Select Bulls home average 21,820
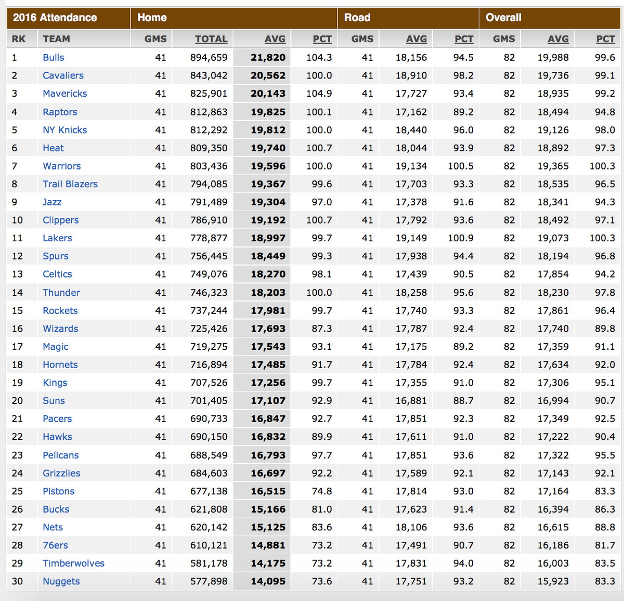Screen dimensions: 624x601 click(x=268, y=58)
